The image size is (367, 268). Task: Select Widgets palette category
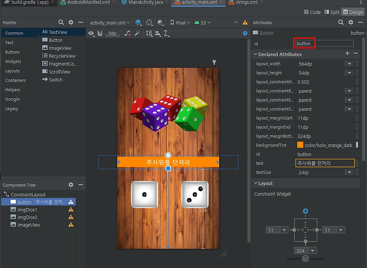13,62
